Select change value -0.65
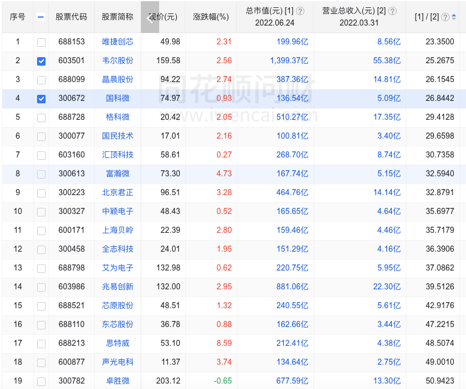Screen dimensions: 466x389 pyautogui.click(x=223, y=380)
